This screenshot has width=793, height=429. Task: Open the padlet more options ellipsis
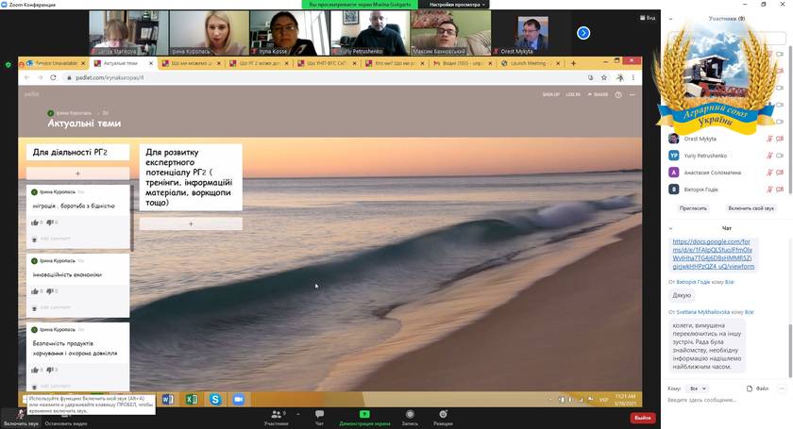tap(633, 94)
